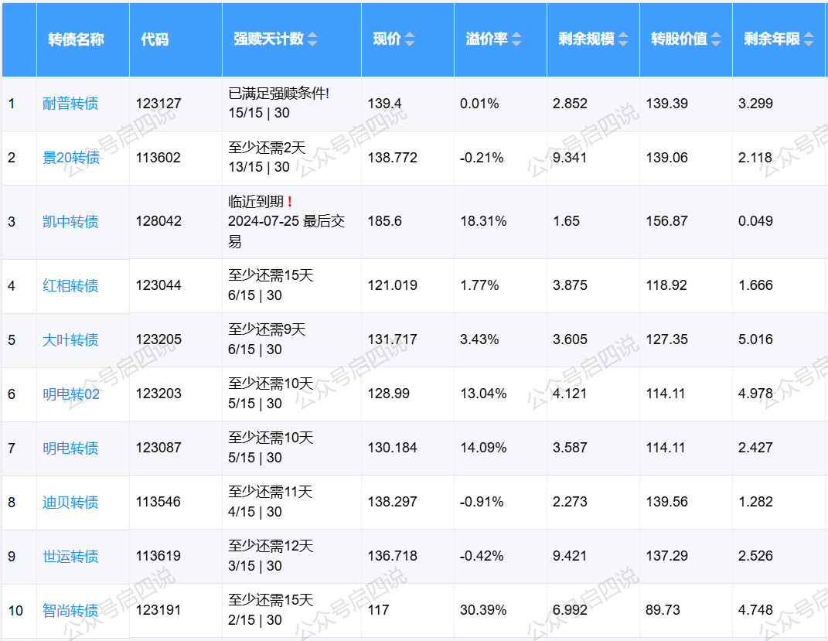
Task: Select the 大叶转债 link
Action: (x=70, y=340)
